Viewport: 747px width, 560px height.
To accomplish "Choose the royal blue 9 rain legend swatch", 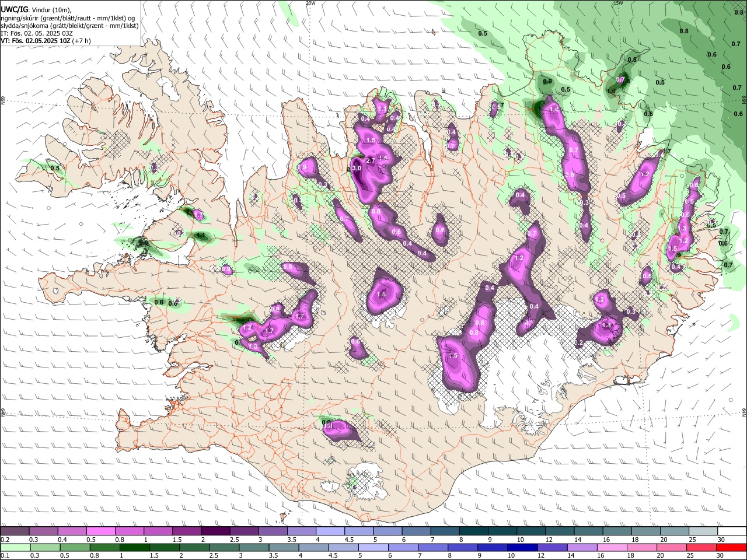I will [493, 548].
